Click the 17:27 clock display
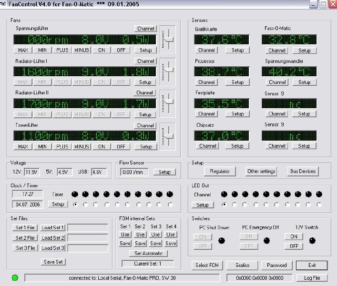This screenshot has height=286, width=337. click(28, 194)
